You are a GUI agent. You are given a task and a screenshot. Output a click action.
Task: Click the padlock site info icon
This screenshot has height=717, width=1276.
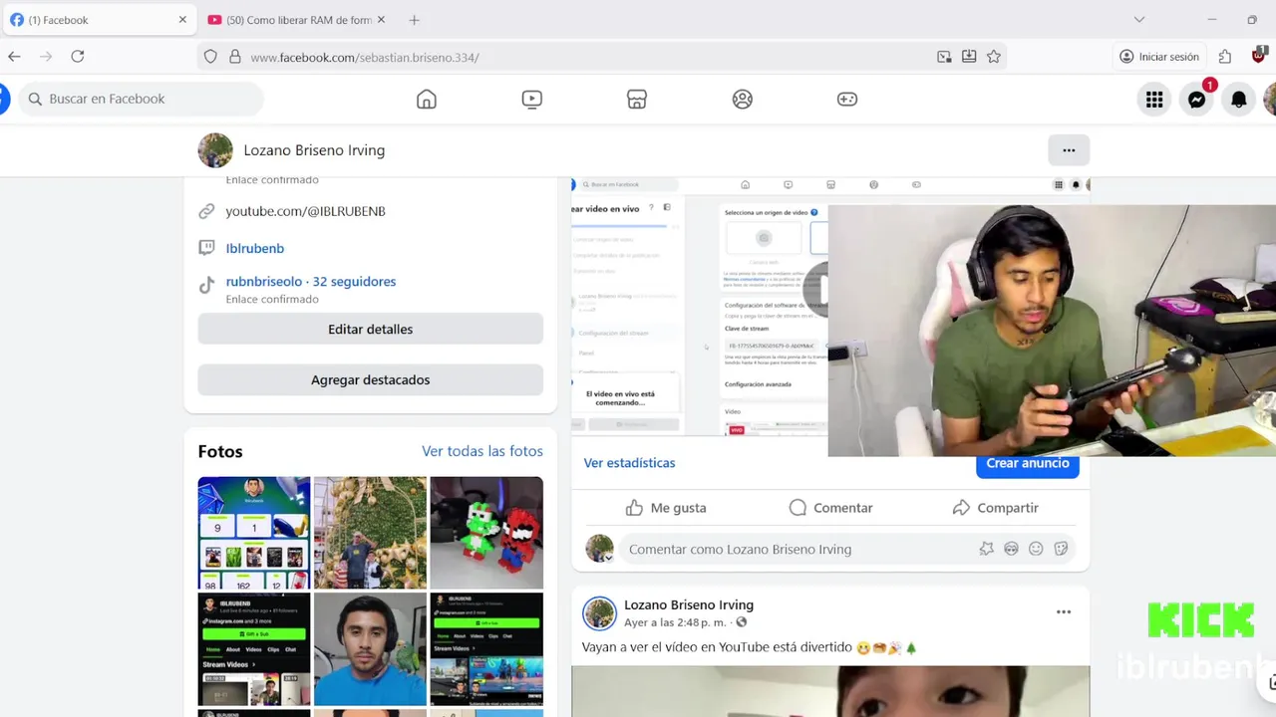click(x=235, y=57)
